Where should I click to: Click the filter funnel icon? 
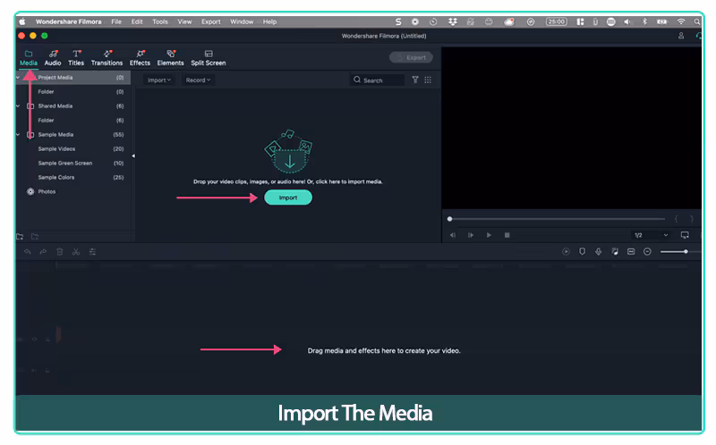coord(415,80)
